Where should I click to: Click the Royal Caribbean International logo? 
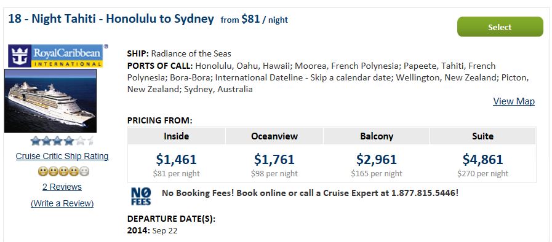(x=57, y=56)
